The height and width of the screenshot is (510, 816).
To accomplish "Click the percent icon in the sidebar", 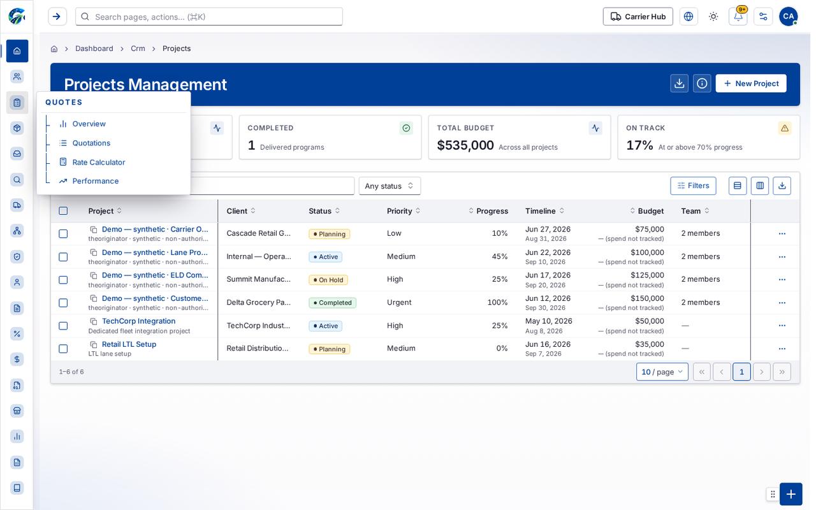I will [x=17, y=333].
